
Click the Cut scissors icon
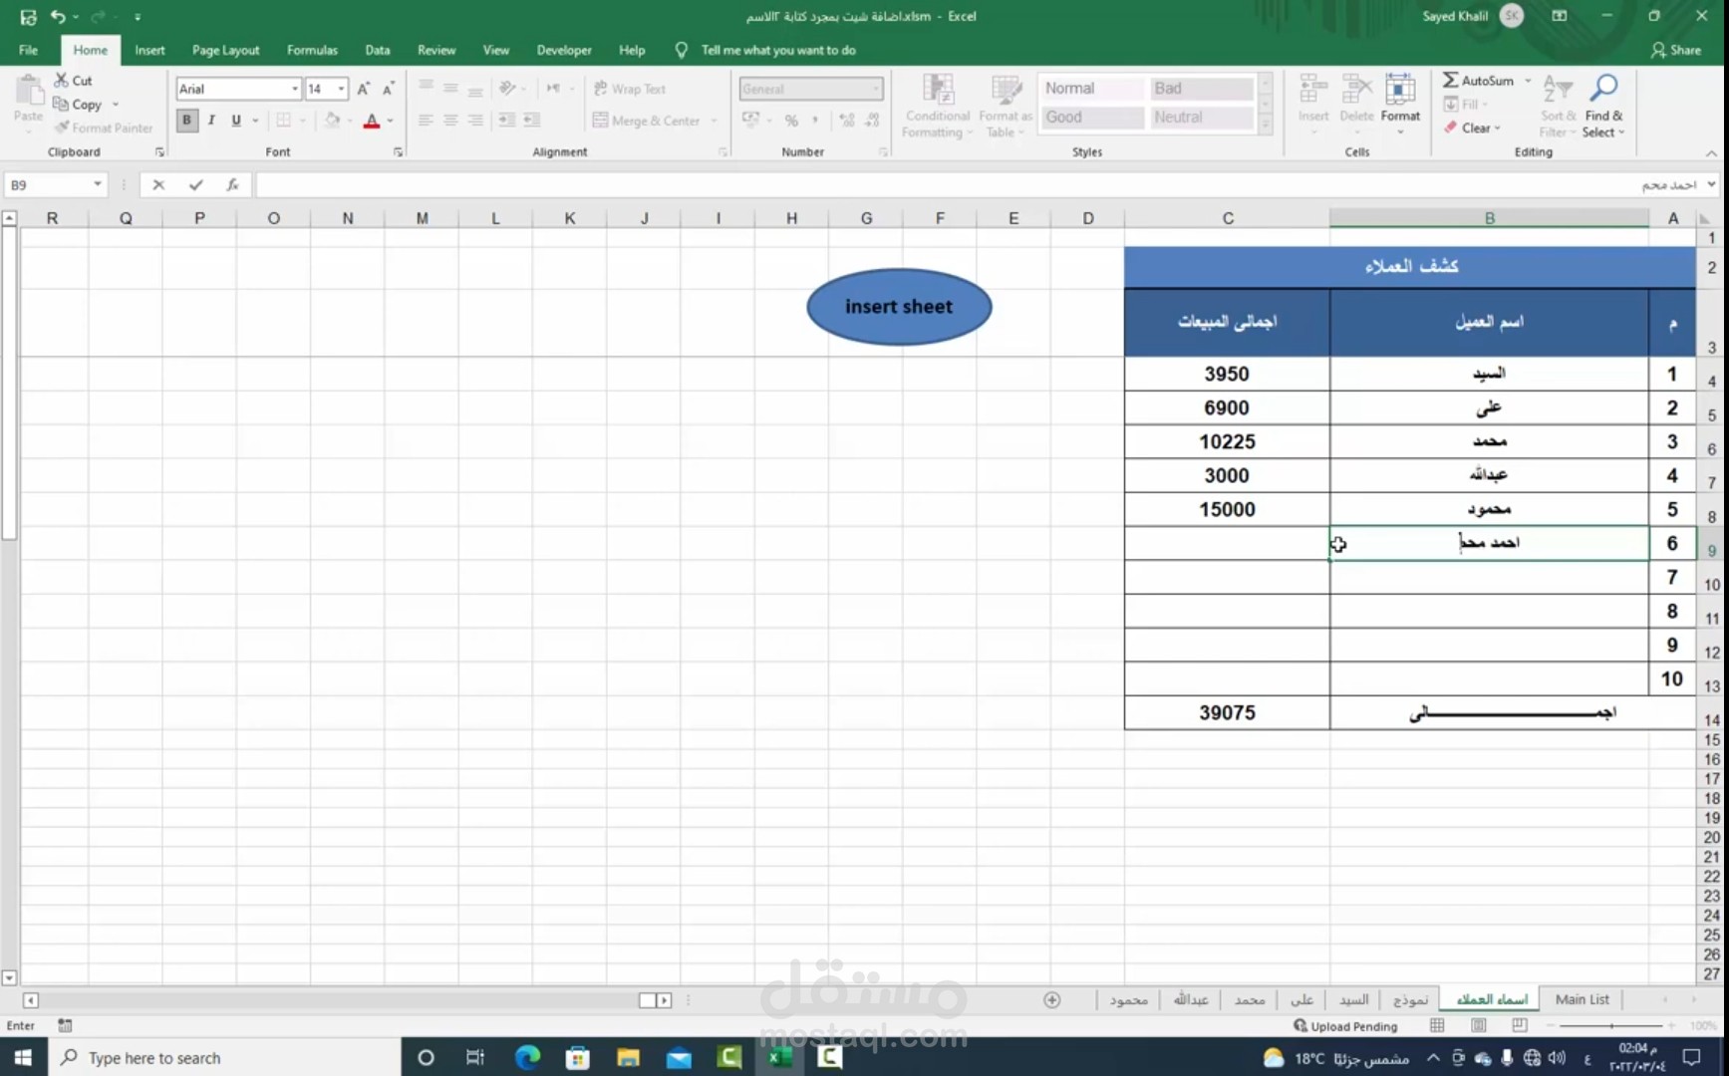[x=62, y=80]
